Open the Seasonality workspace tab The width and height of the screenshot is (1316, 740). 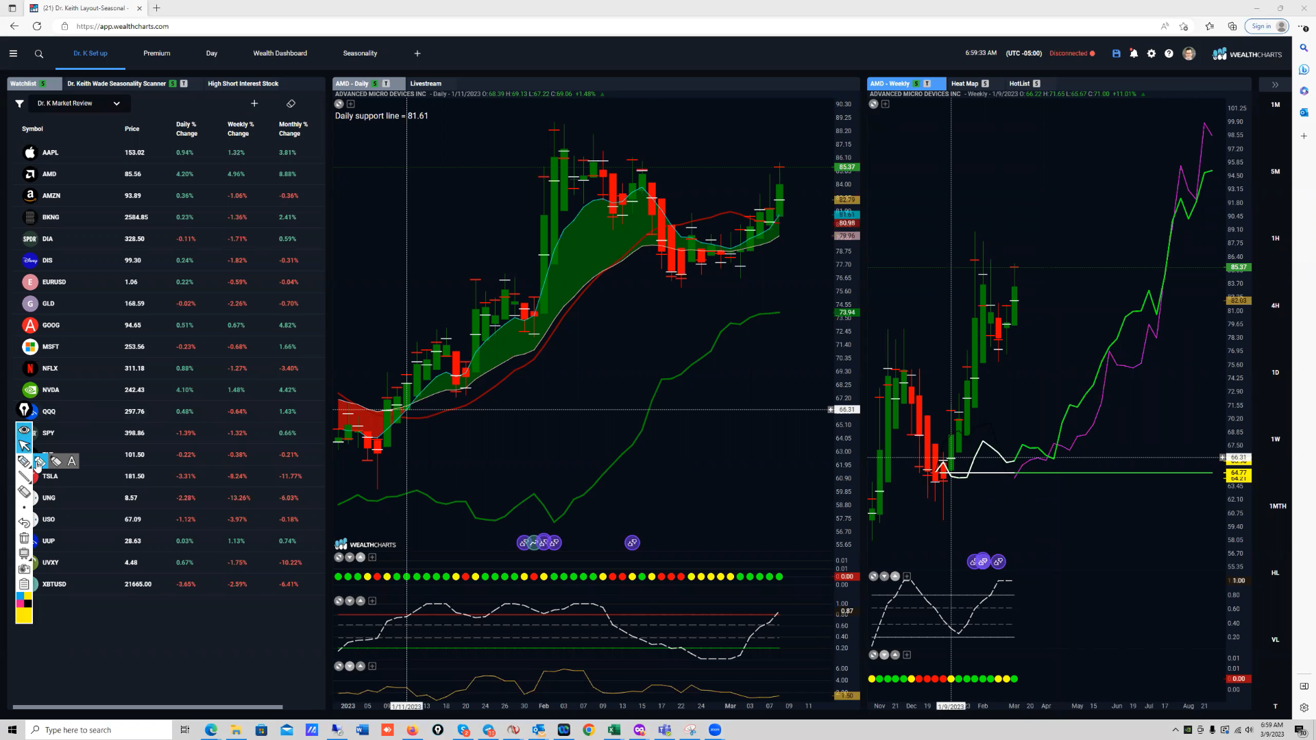360,53
